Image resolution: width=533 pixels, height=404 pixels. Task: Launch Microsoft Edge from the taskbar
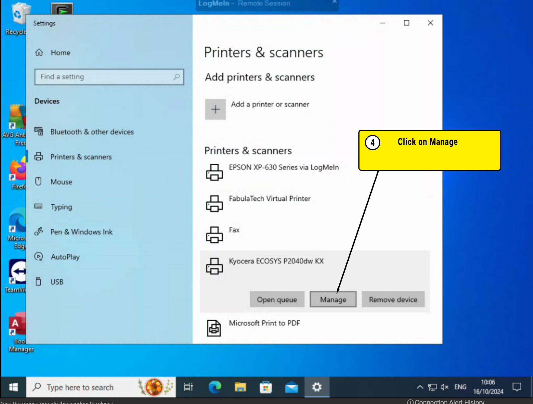[215, 387]
